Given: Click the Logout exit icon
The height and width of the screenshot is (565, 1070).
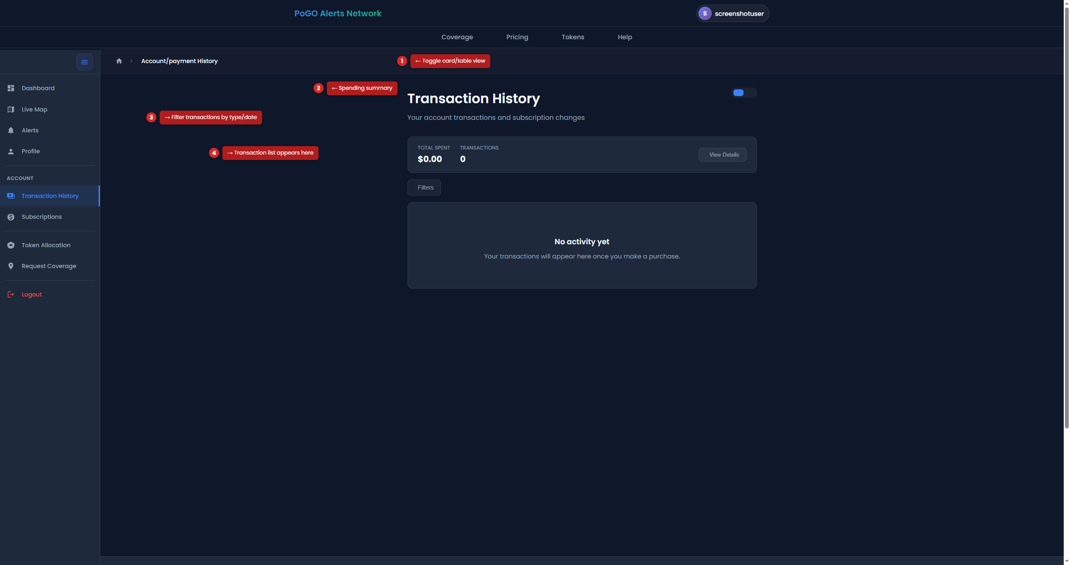Looking at the screenshot, I should pos(11,294).
